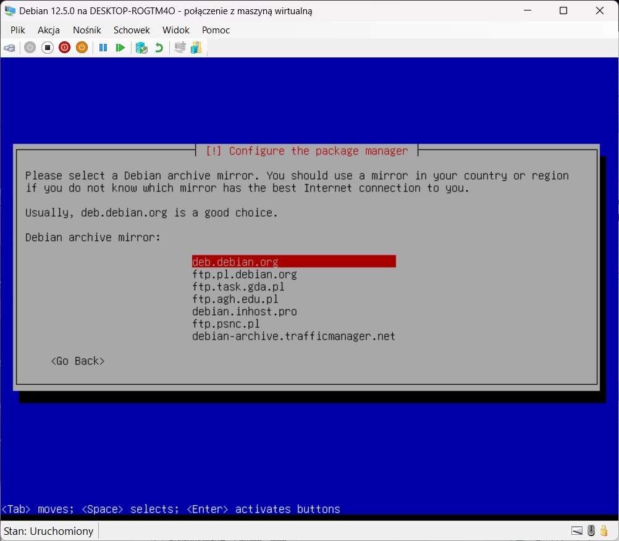The image size is (619, 541).
Task: Open the Akcja menu
Action: (x=49, y=30)
